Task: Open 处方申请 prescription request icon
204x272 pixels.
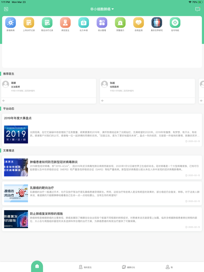Action: pos(84,23)
